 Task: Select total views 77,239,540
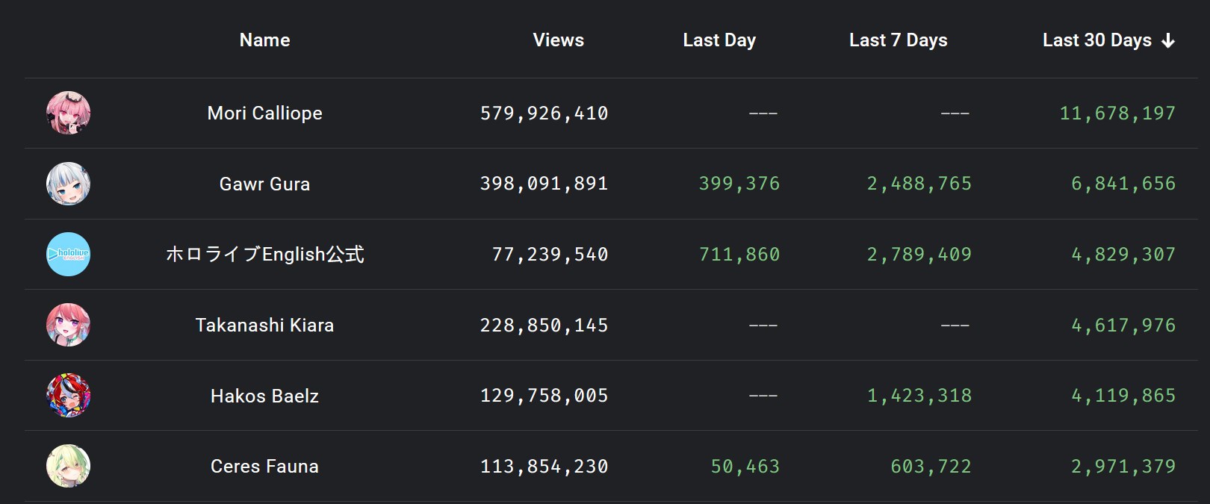(x=550, y=255)
